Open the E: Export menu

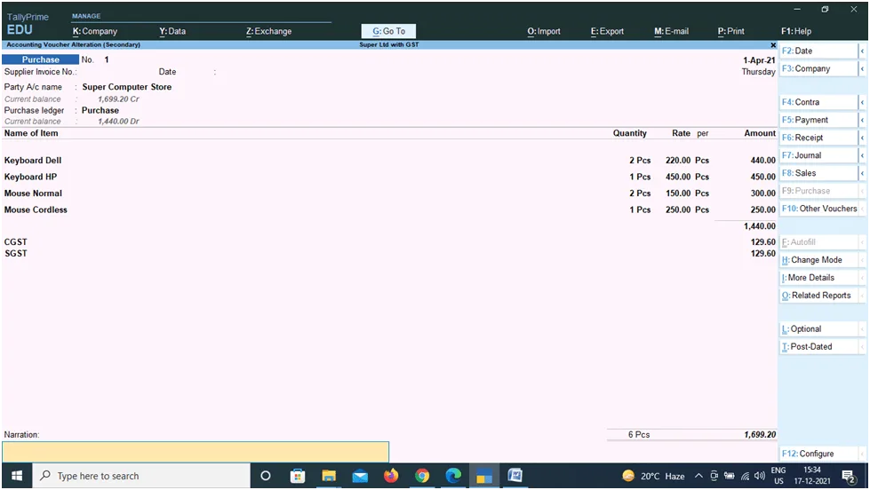click(607, 31)
